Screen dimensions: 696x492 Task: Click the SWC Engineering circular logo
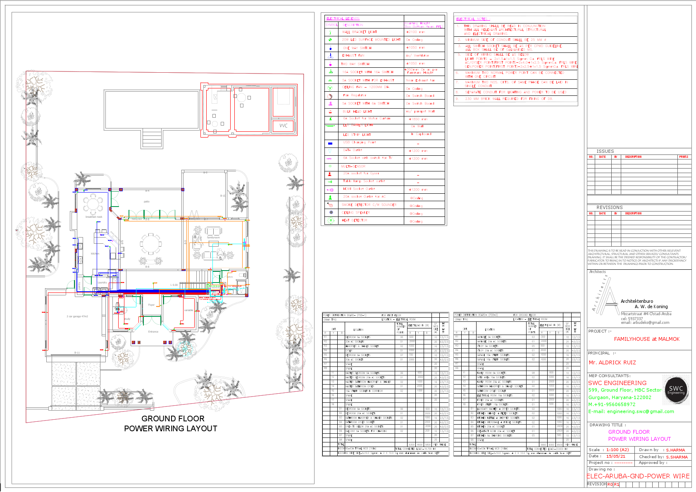(x=677, y=389)
